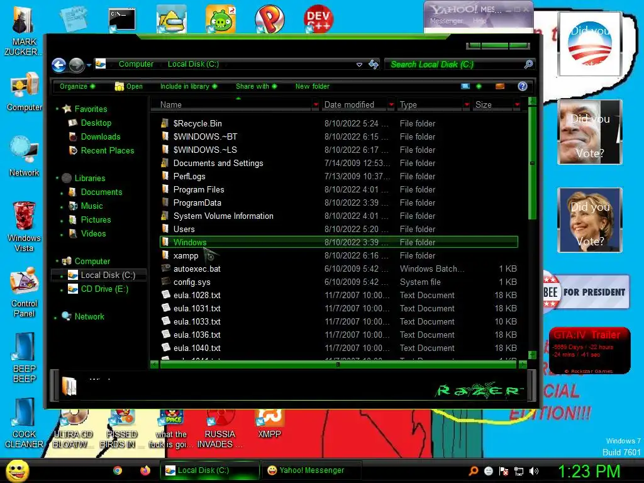Open the recent locations dropdown beside Forward
Image resolution: width=644 pixels, height=483 pixels.
[89, 65]
